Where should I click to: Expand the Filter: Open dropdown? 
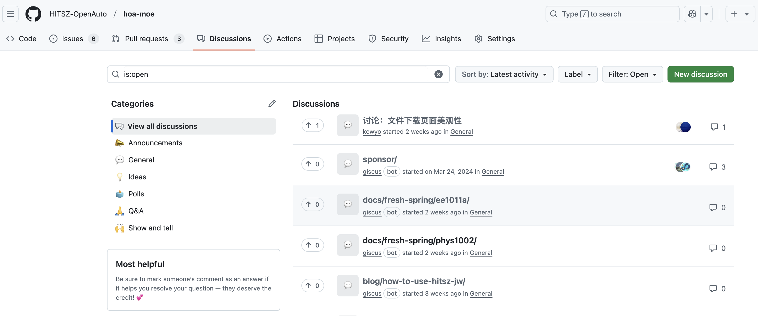[x=632, y=74]
